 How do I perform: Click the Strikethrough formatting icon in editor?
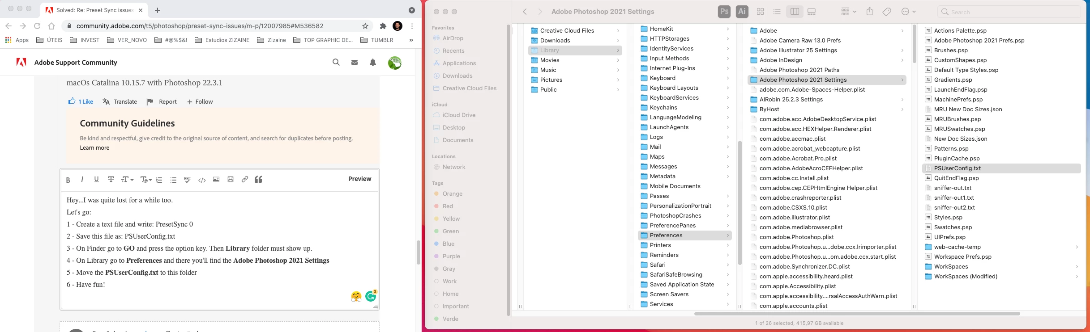(111, 179)
